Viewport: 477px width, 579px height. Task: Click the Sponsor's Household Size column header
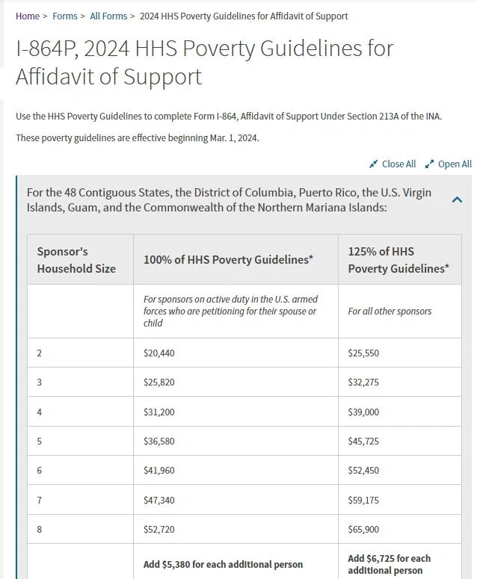(x=76, y=259)
